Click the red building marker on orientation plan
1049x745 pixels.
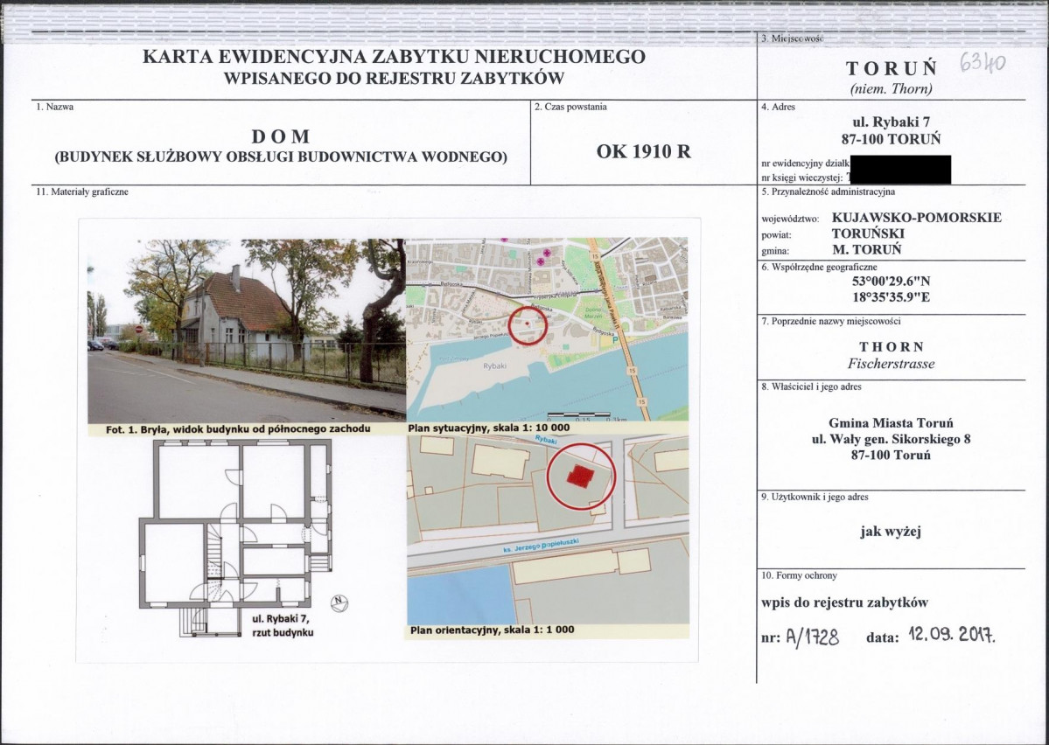click(x=581, y=477)
